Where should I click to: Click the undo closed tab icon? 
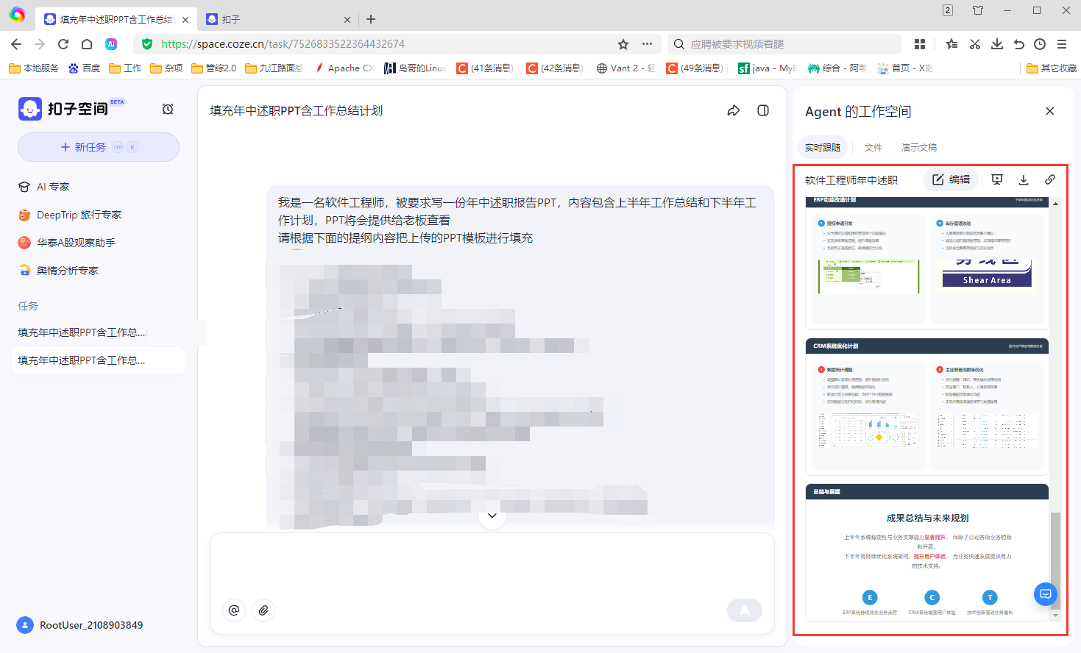tap(1018, 44)
